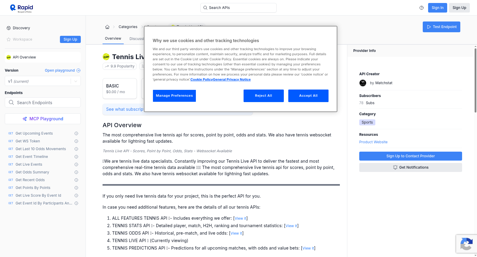Click Reject All cookies
The image size is (477, 257).
(264, 96)
